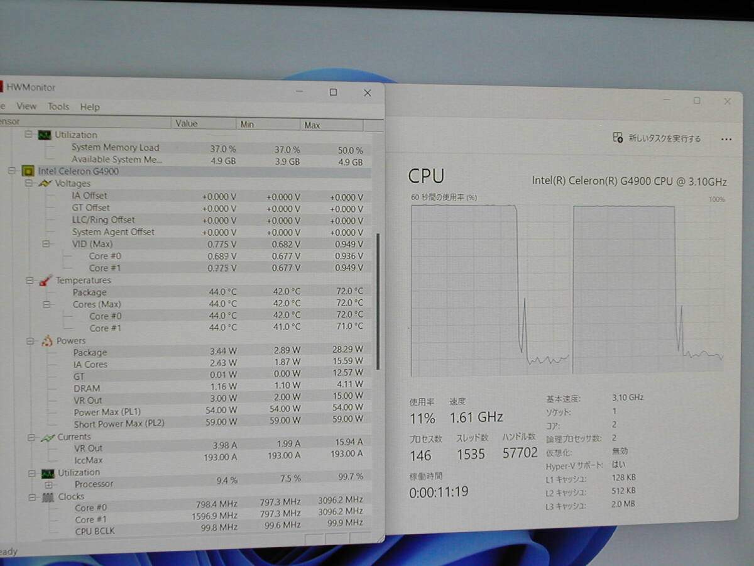754x566 pixels.
Task: Select the Power Max (PL1) row
Action: (186, 412)
